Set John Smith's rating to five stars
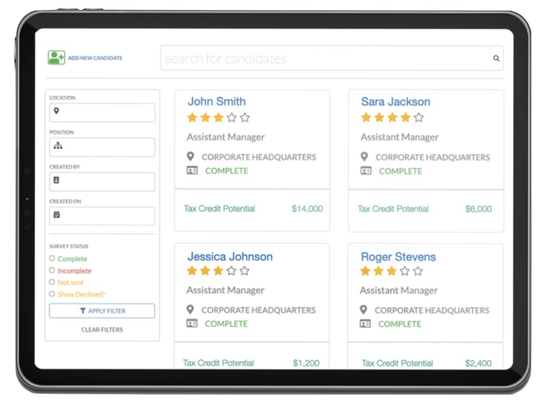 [x=245, y=118]
